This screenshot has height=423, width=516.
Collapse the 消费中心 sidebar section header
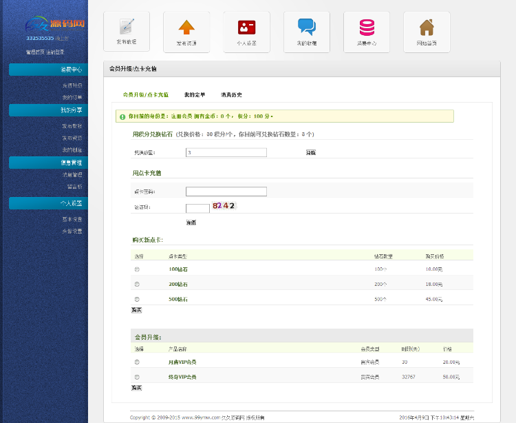coord(48,70)
